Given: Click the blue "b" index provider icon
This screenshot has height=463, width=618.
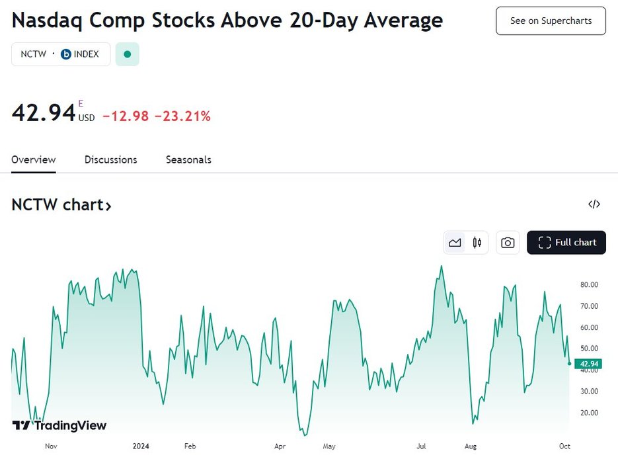Looking at the screenshot, I should [x=66, y=54].
